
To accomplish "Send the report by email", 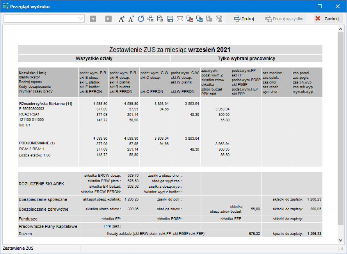I will 180,19.
